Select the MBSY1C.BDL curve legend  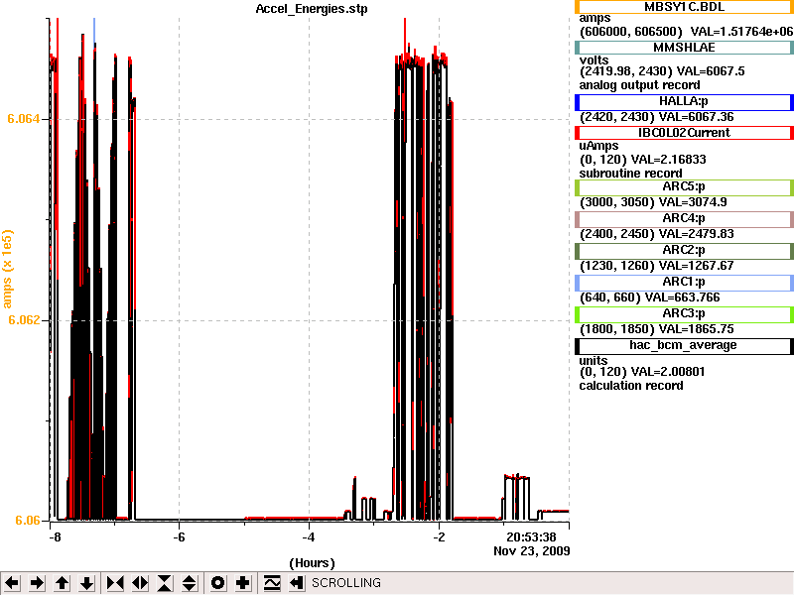(x=684, y=7)
